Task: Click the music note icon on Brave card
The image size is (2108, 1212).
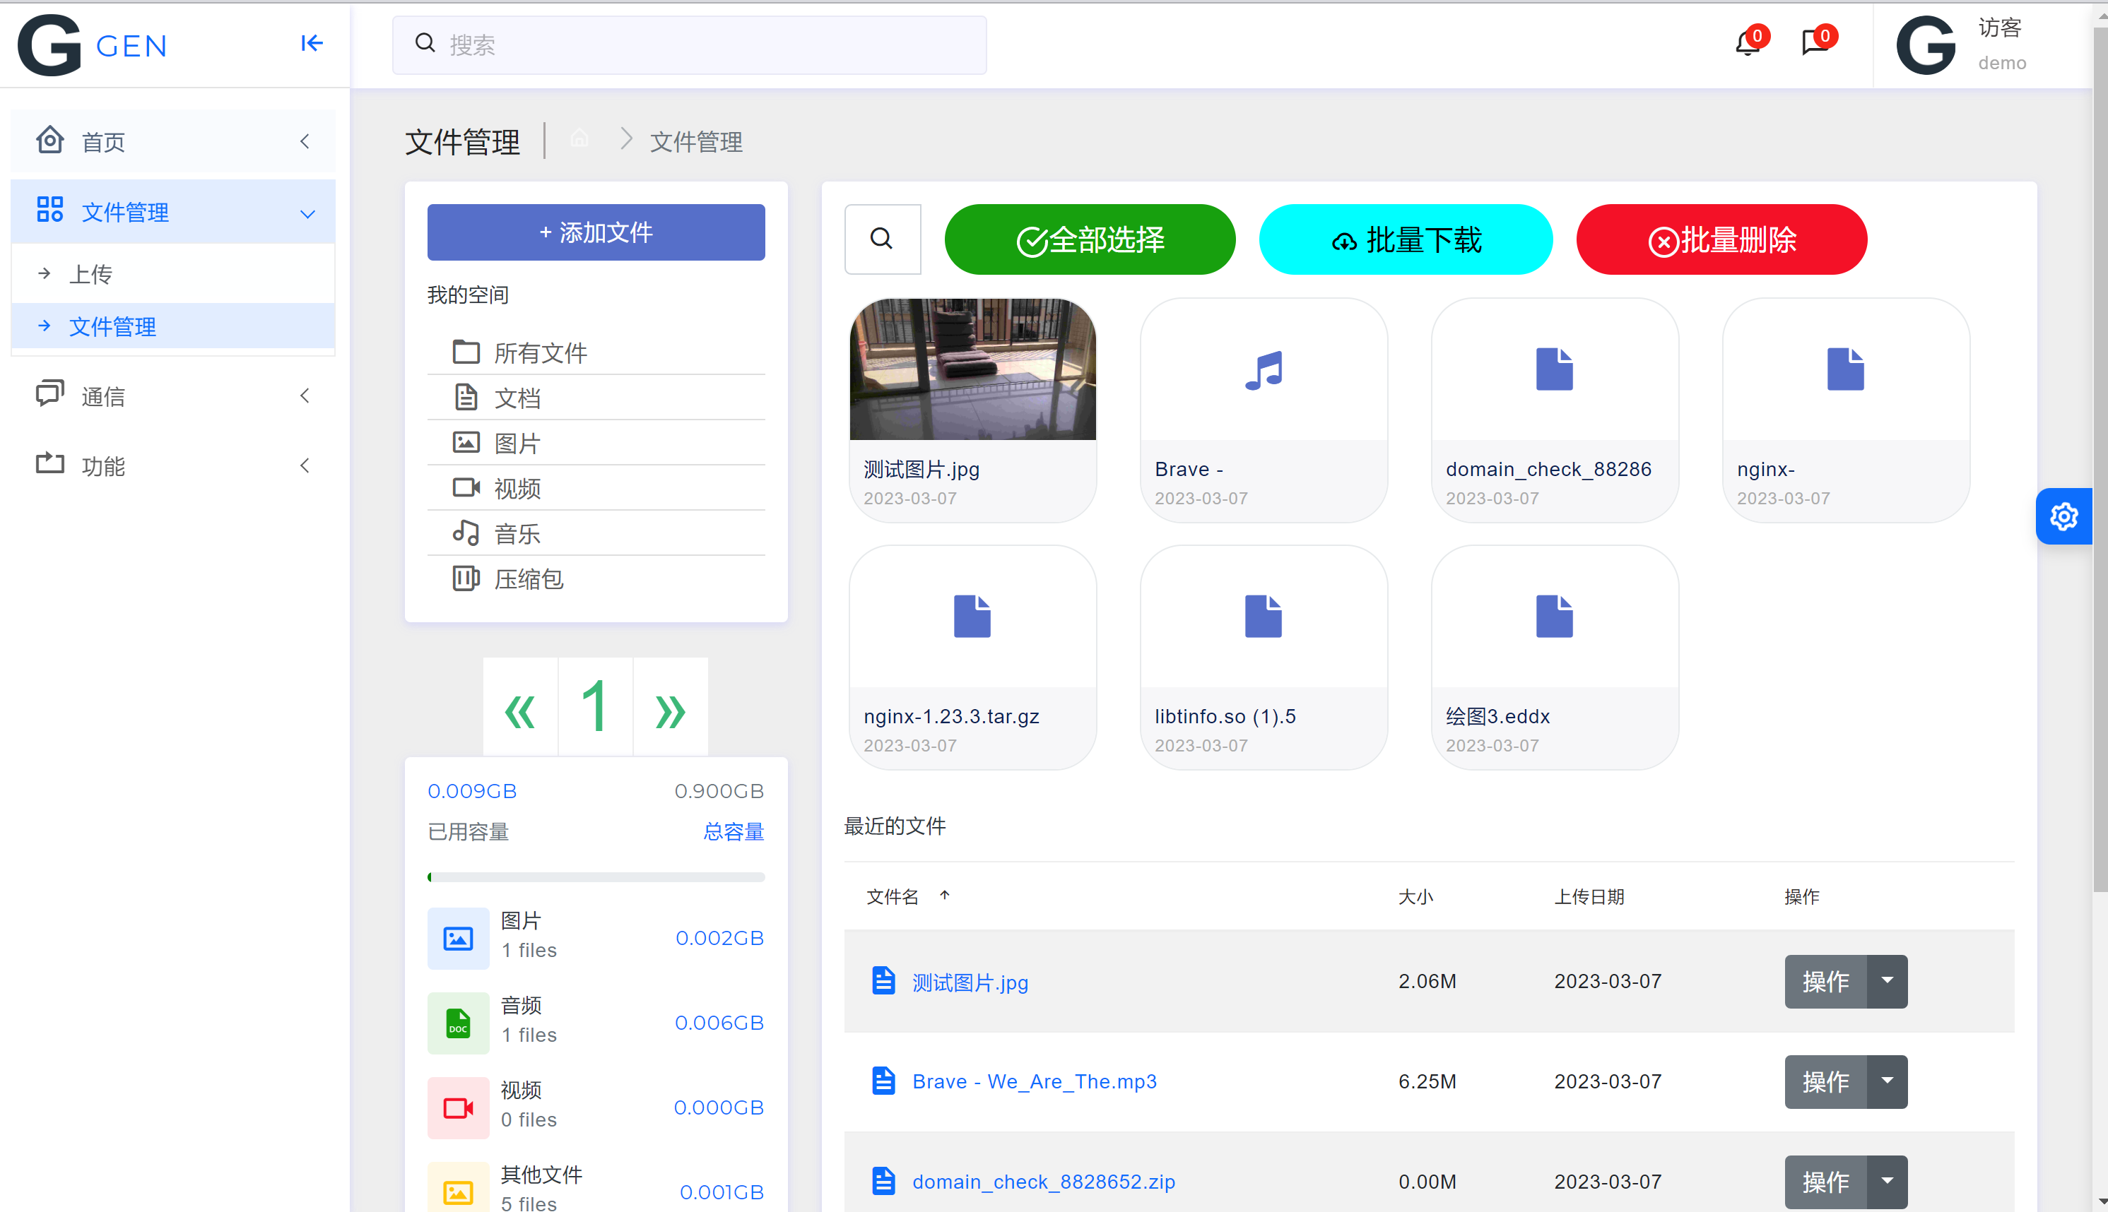Action: (1264, 369)
